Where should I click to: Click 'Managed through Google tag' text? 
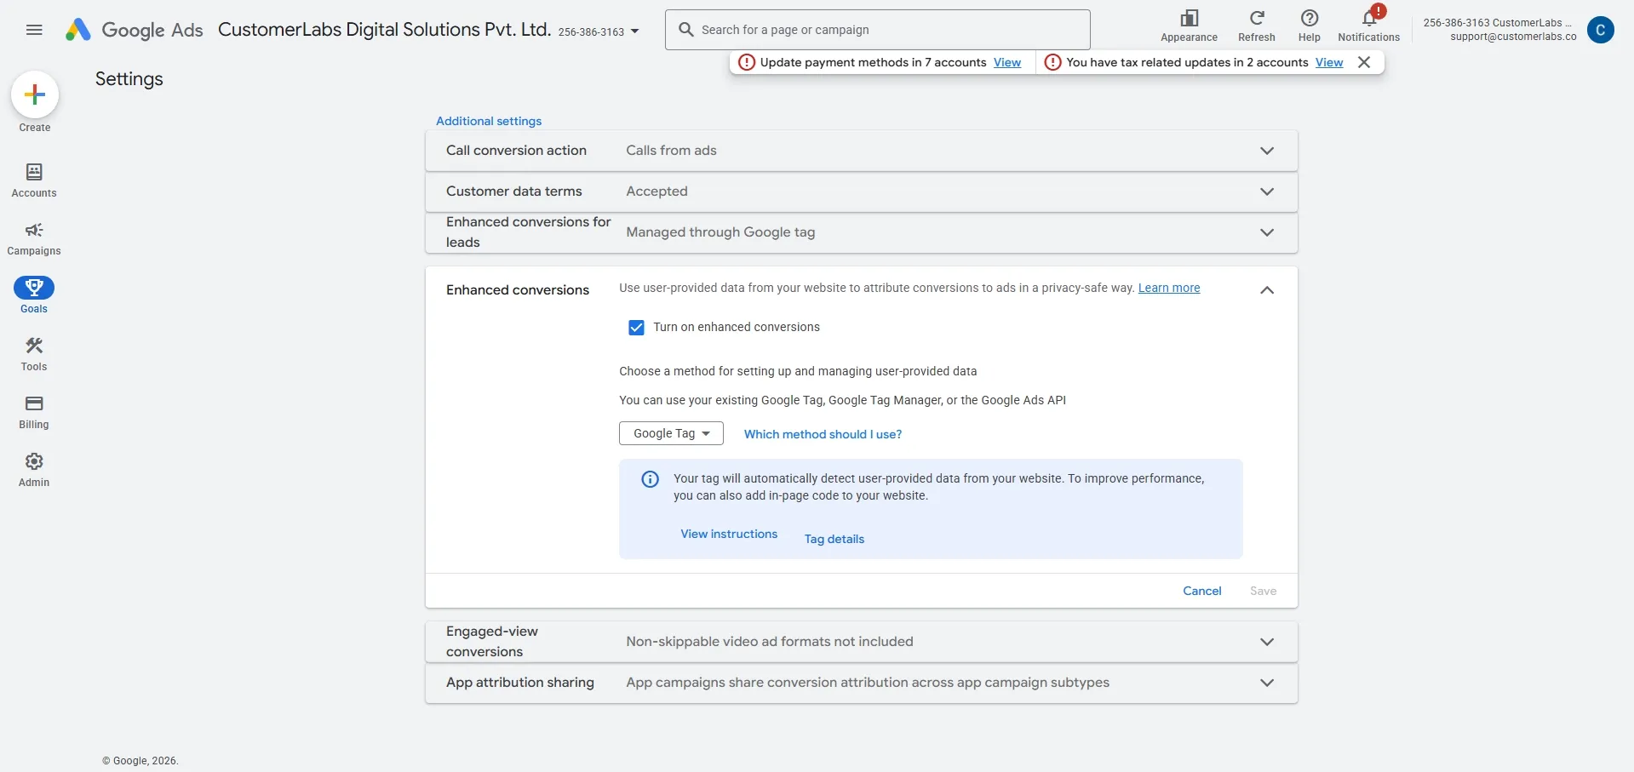point(720,232)
